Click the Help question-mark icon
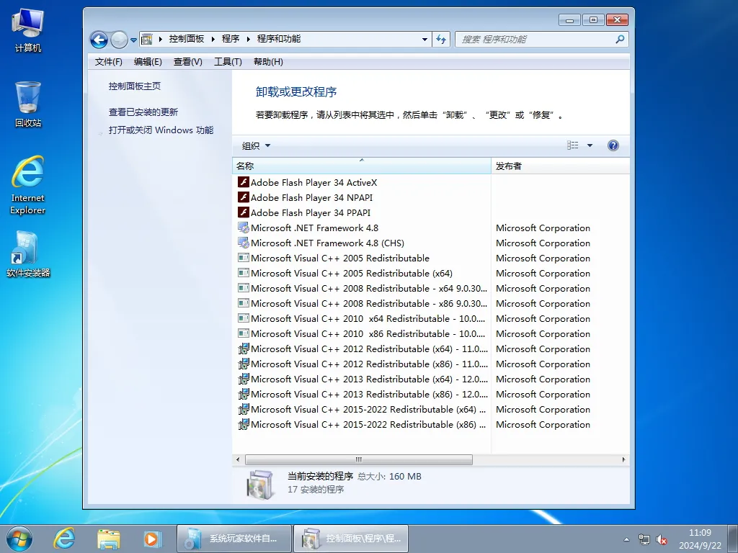This screenshot has height=553, width=738. click(x=613, y=145)
